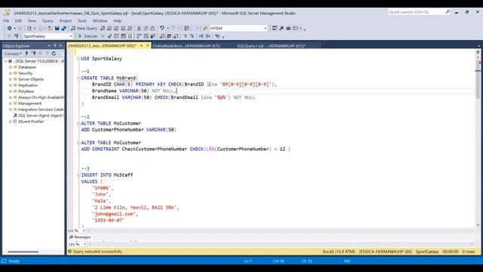Click the Save file toolbar icon
The height and width of the screenshot is (272, 483).
(x=57, y=28)
